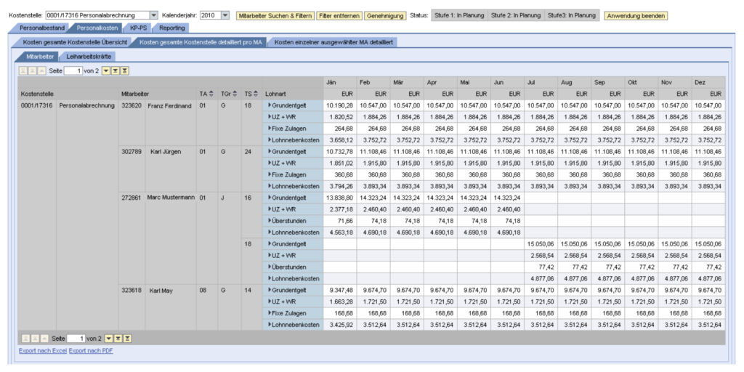Click employee number 323620
Viewport: 744px width, 372px height.
coord(132,106)
